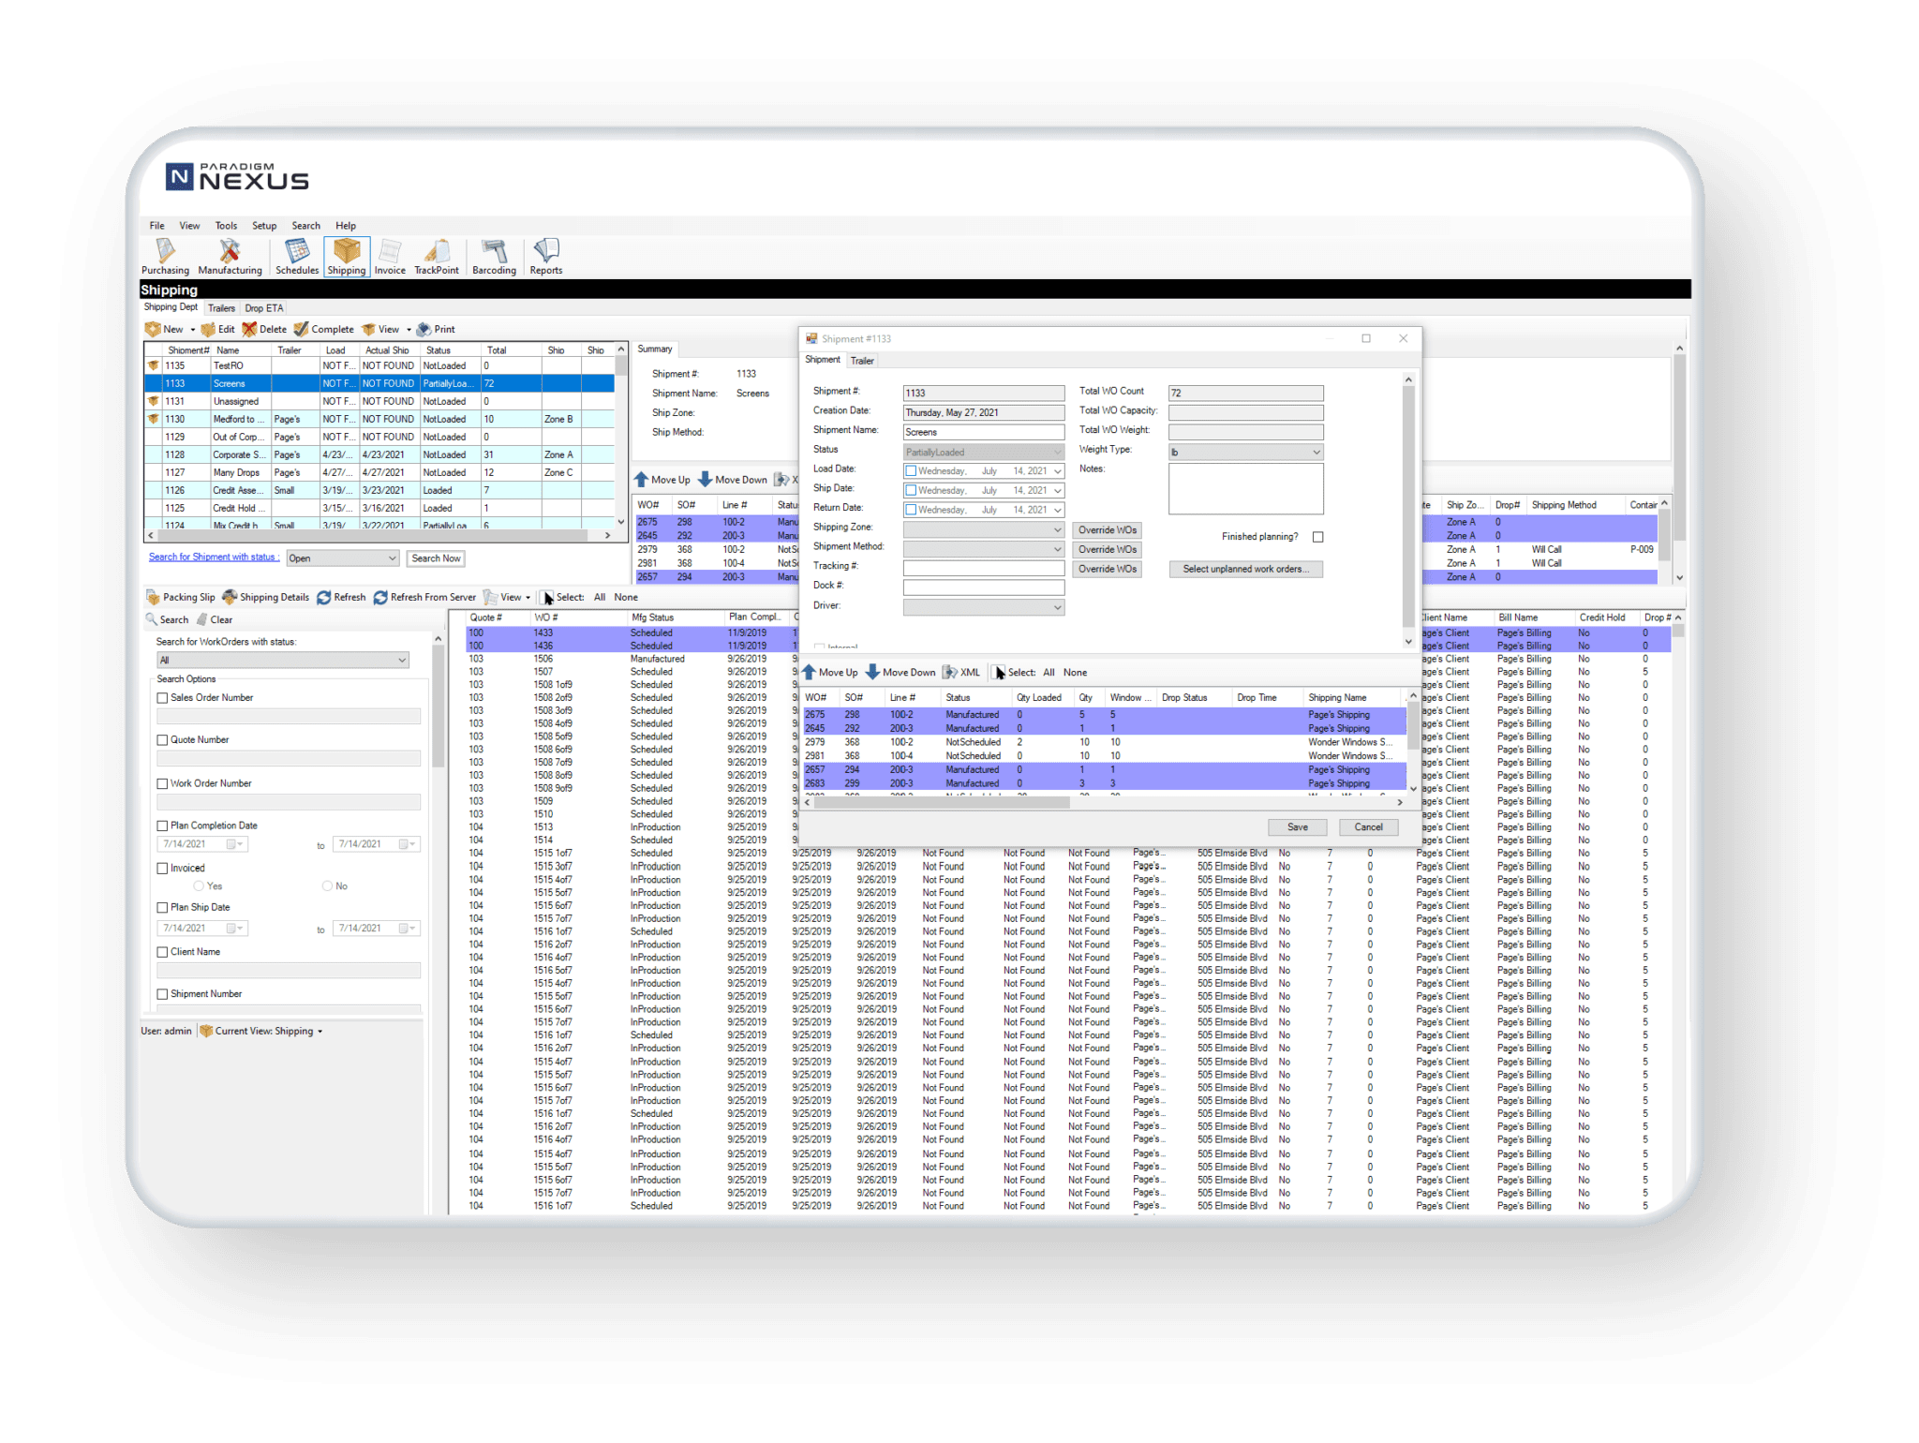Switch to the Trailers tab
The image size is (1919, 1443).
pos(221,307)
